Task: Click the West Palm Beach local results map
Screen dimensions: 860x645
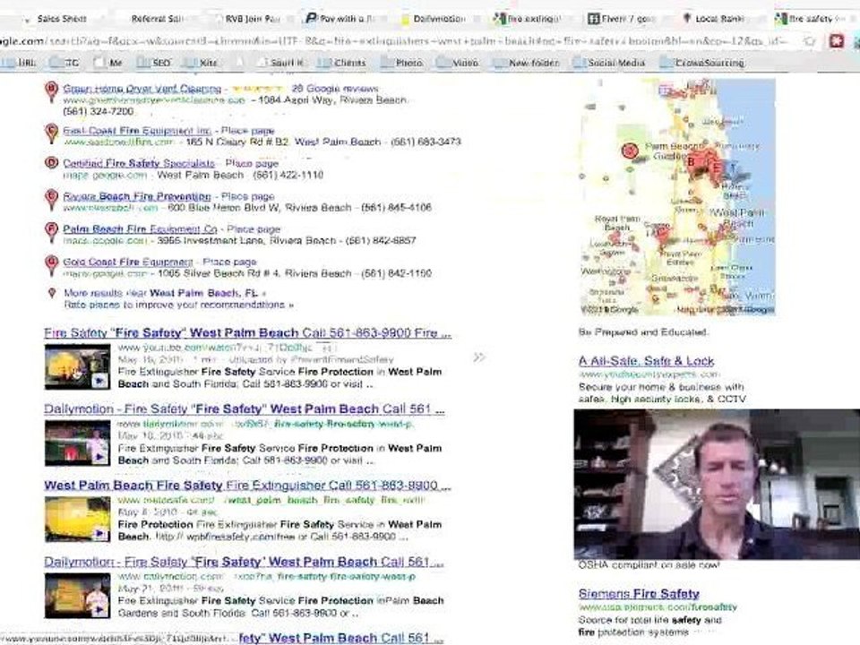Action: pyautogui.click(x=678, y=197)
